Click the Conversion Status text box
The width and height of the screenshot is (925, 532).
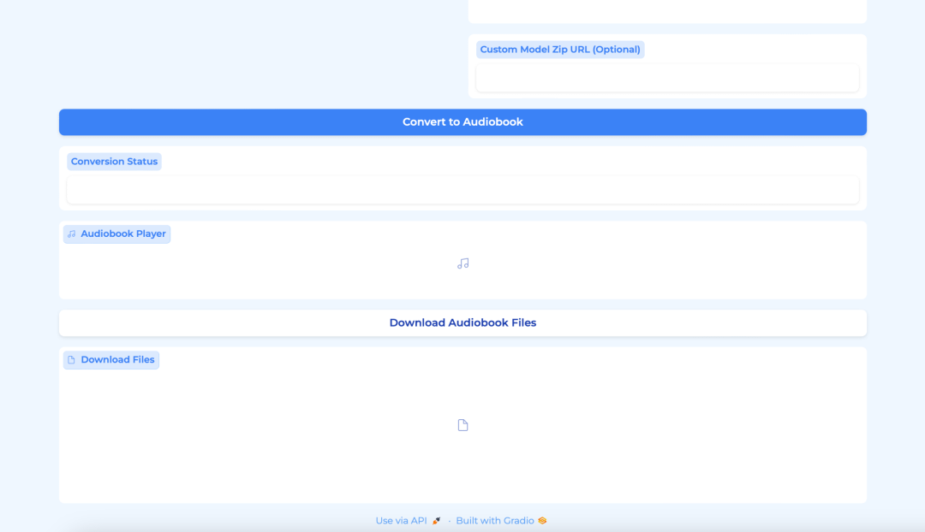point(462,190)
